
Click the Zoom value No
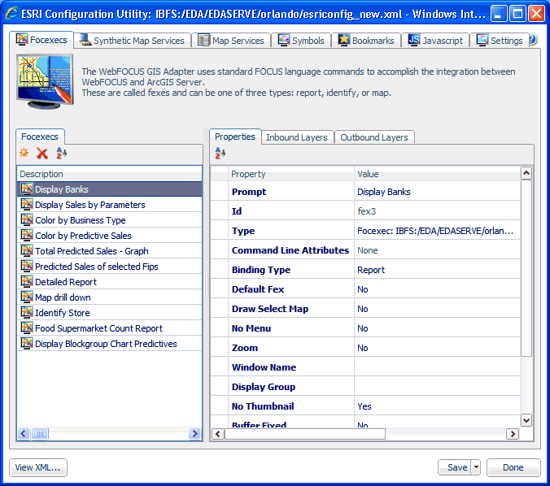point(437,348)
